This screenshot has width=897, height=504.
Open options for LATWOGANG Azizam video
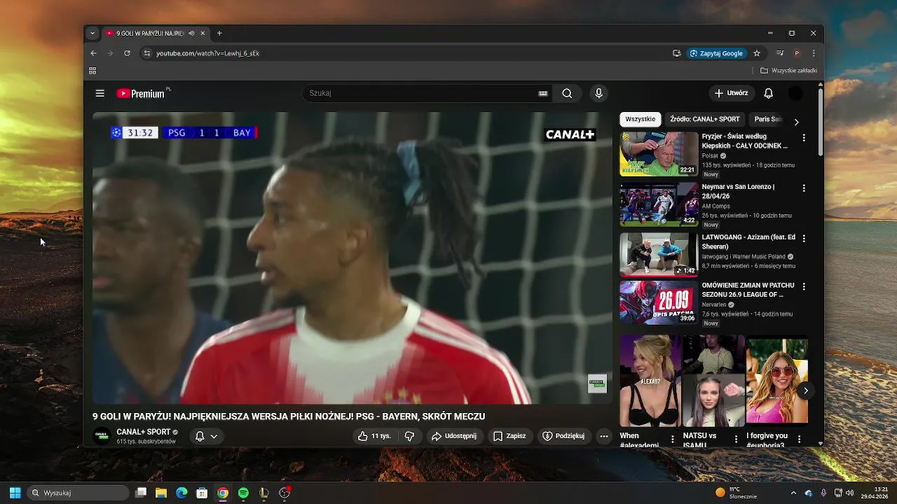[x=804, y=239]
